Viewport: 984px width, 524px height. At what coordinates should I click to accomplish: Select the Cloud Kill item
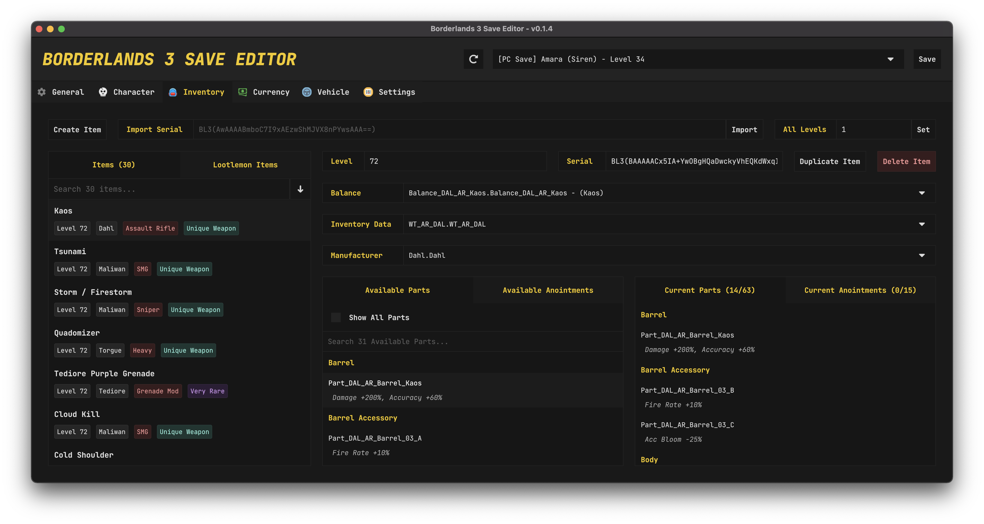point(180,424)
